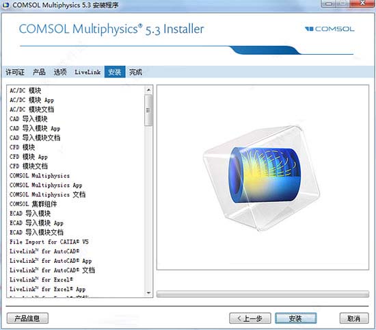376x330 pixels.
Task: Click the COMSOL title bar app icon
Action: point(5,5)
